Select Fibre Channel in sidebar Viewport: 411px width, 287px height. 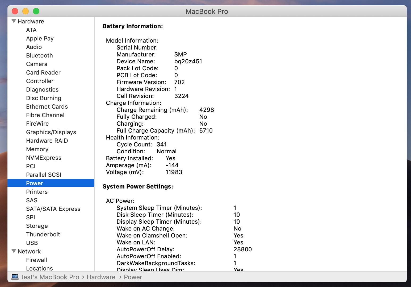coord(45,115)
